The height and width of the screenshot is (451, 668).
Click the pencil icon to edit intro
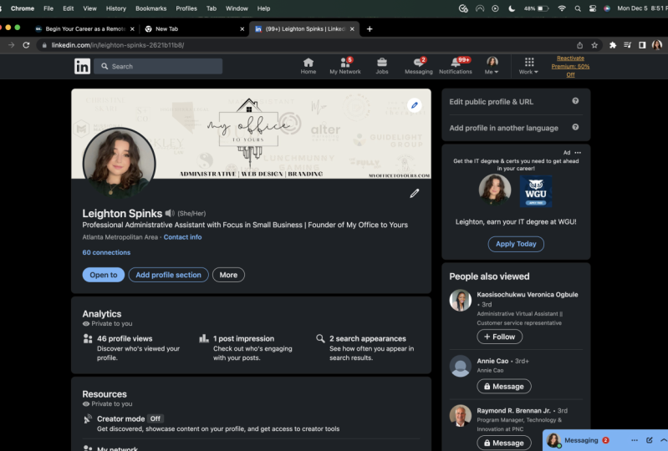click(414, 194)
